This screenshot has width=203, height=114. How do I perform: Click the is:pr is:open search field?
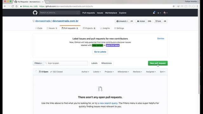66,63
